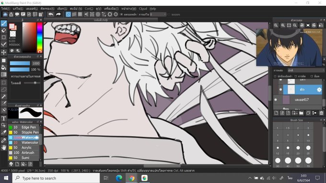Select the Text tool

pyautogui.click(x=4, y=118)
